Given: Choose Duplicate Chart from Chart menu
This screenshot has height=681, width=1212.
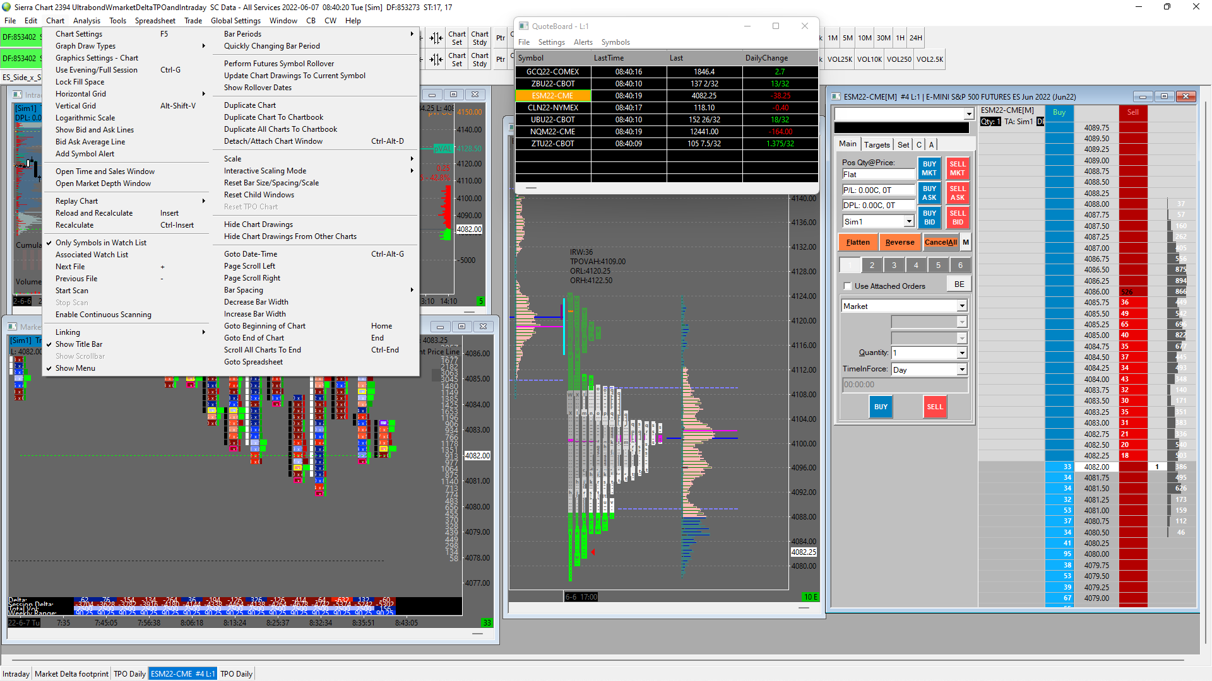Looking at the screenshot, I should click(x=250, y=105).
